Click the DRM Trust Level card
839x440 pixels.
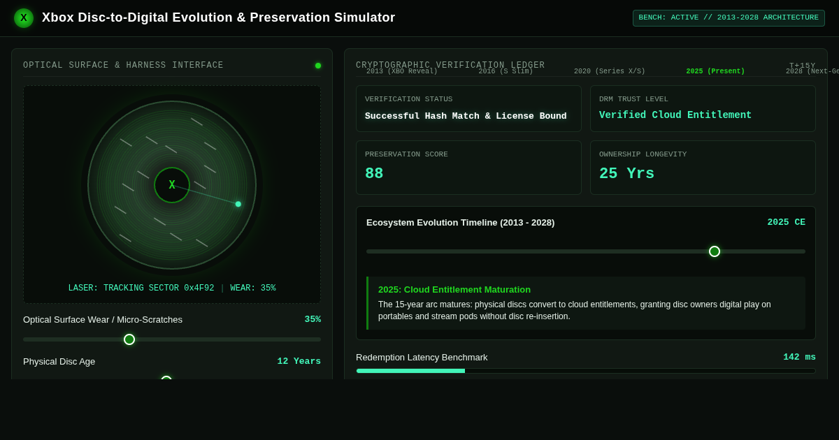pos(703,109)
